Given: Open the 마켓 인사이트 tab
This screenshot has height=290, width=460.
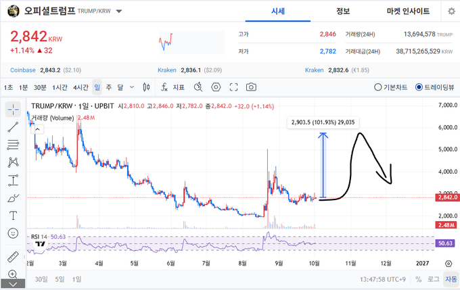Looking at the screenshot, I should [408, 11].
